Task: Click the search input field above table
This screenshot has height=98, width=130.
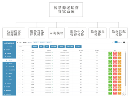Action: click(24, 47)
